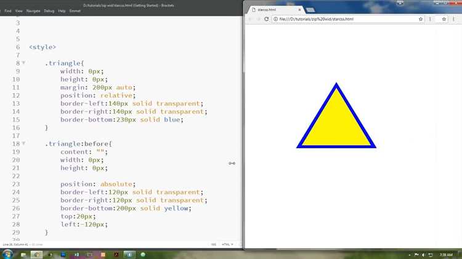Open a new Chrome tab
The image size is (462, 259).
click(310, 10)
